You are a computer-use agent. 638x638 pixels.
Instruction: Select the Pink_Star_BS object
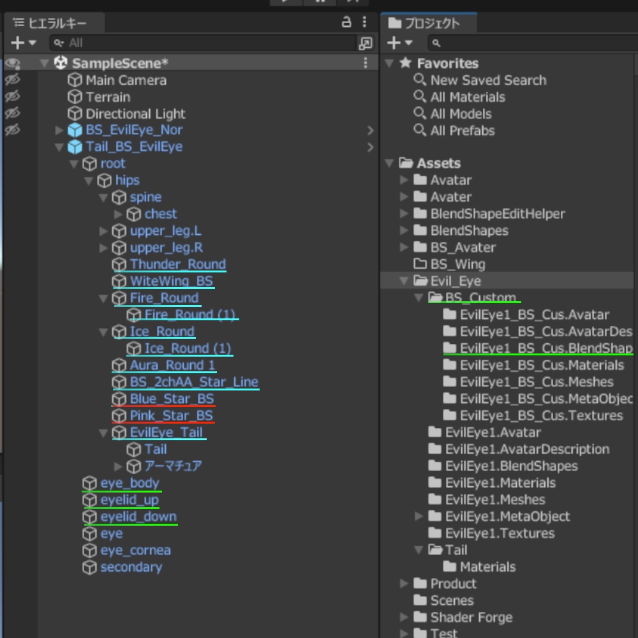pos(171,415)
